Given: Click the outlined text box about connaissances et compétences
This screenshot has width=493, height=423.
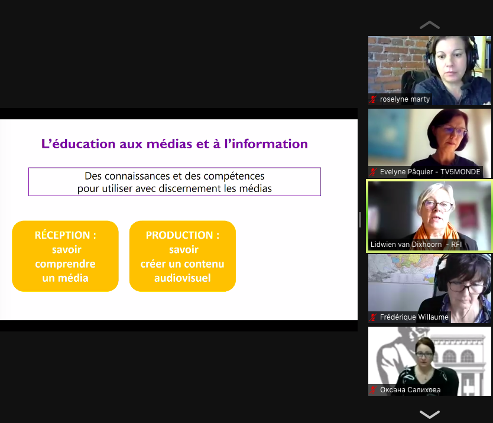Looking at the screenshot, I should click(x=174, y=182).
